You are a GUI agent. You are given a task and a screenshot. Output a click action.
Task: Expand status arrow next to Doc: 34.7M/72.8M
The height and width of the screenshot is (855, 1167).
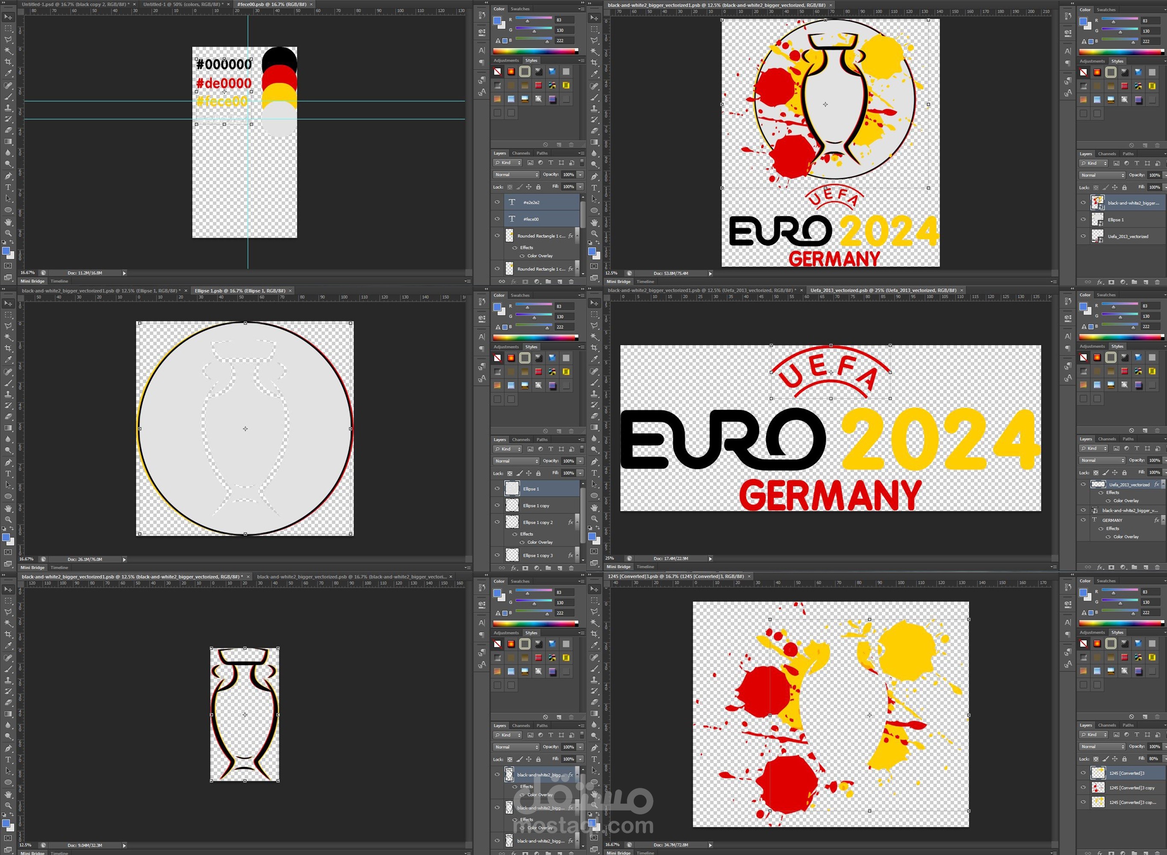point(710,845)
